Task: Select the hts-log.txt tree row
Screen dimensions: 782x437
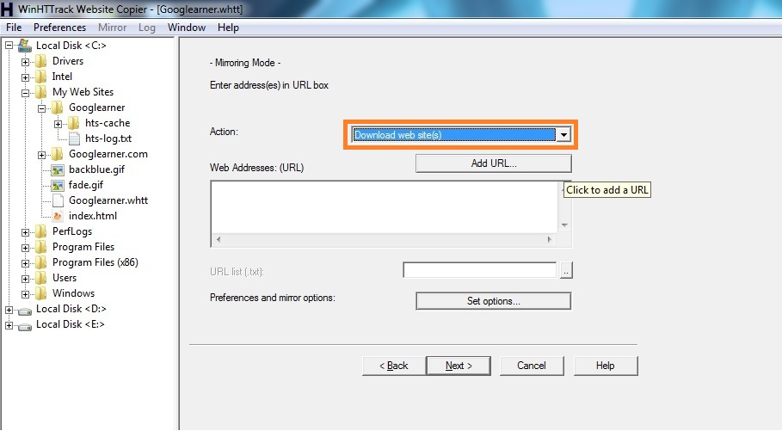Action: pyautogui.click(x=108, y=138)
